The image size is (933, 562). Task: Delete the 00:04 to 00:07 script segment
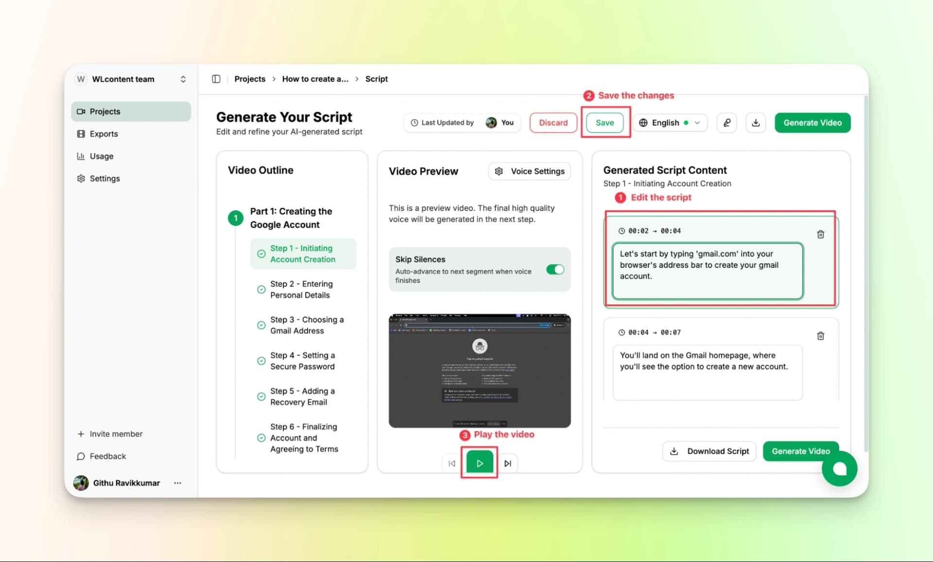(820, 336)
